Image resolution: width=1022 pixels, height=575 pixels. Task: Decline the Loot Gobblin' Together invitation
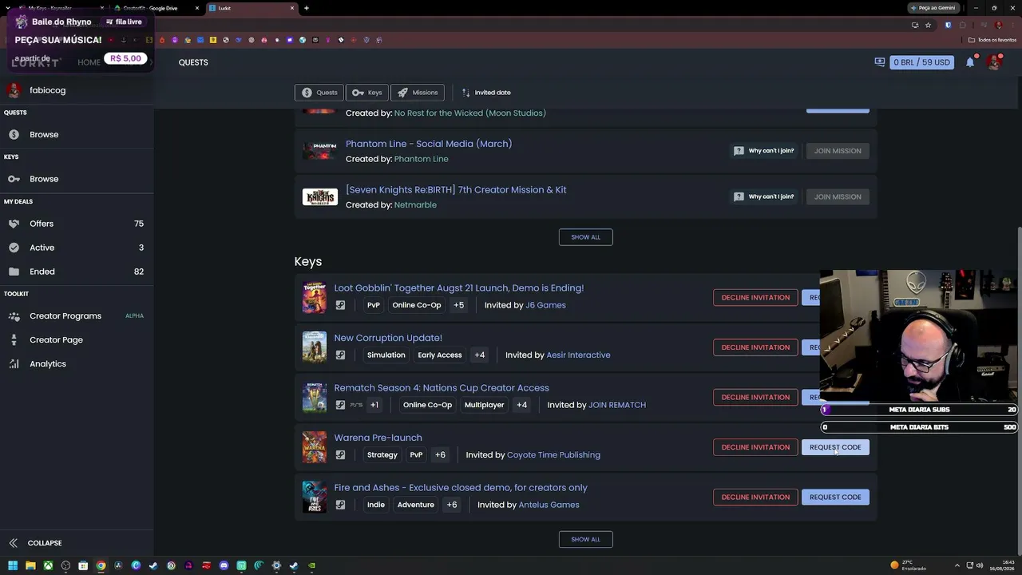click(x=755, y=298)
